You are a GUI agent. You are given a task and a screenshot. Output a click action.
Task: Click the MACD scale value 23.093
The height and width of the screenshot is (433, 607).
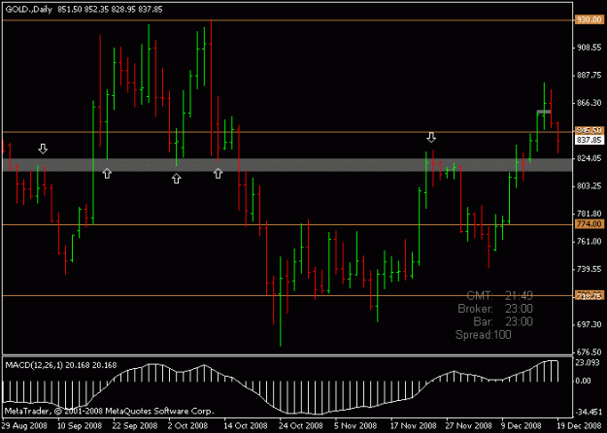588,362
